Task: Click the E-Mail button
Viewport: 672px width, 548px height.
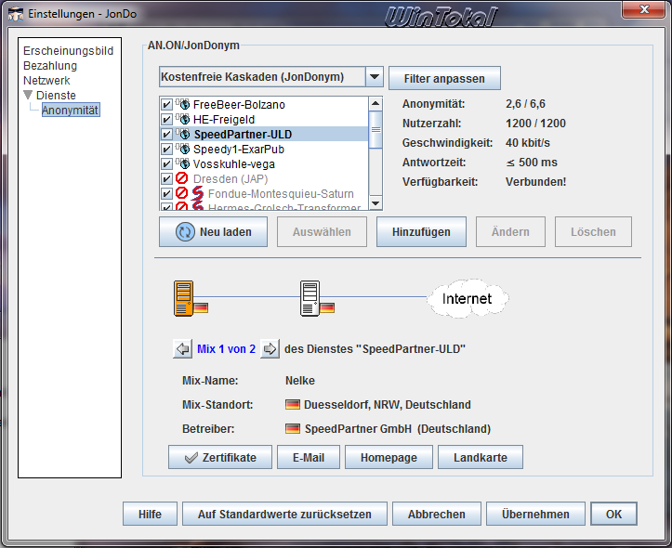Action: 309,457
